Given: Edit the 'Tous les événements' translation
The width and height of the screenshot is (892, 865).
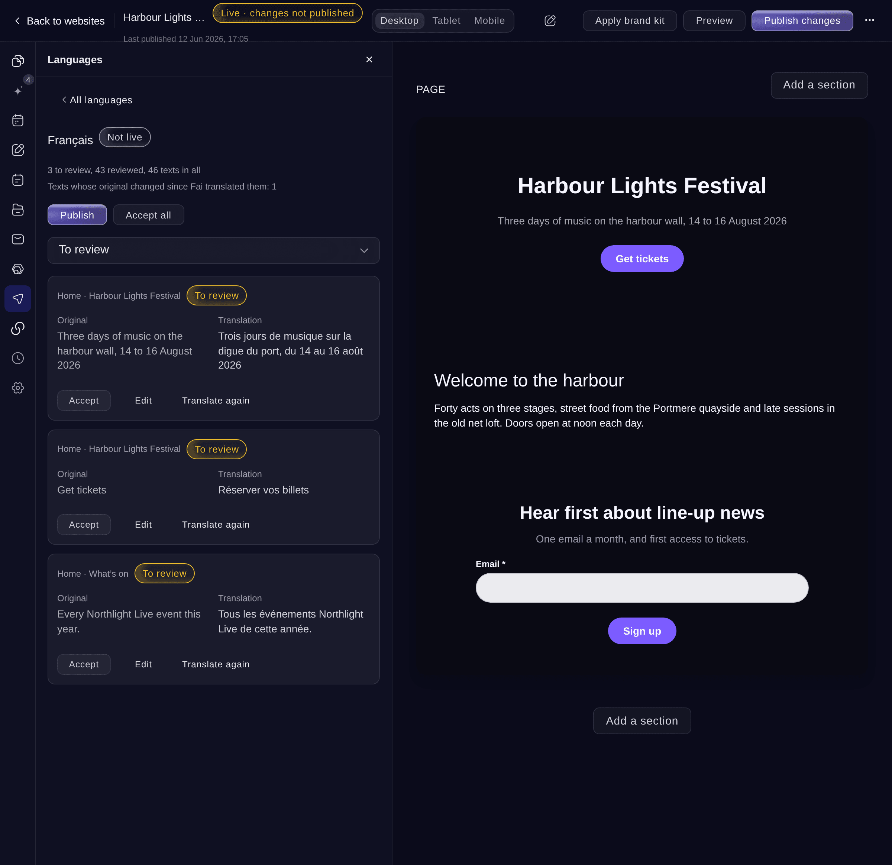Looking at the screenshot, I should click(x=143, y=664).
